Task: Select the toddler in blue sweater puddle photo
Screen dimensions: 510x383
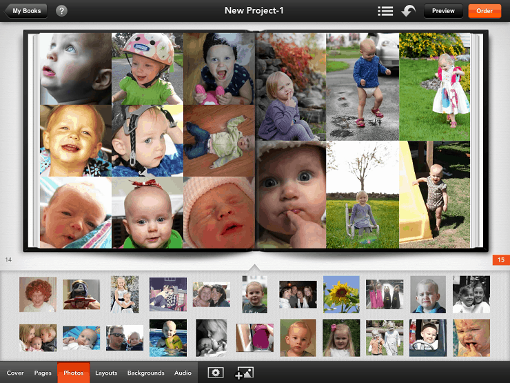Action: point(363,87)
